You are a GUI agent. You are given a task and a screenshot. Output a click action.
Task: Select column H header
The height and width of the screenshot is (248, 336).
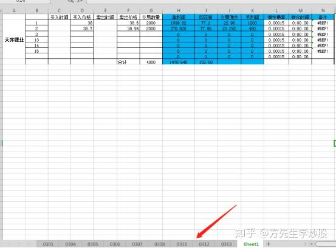point(179,10)
